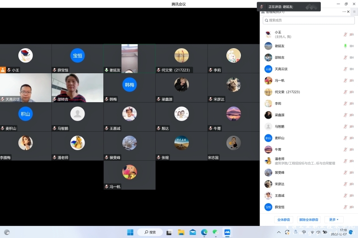This screenshot has width=358, height=238.
Task: Toggle 天高云谈's microphone mute in member list
Action: pyautogui.click(x=345, y=69)
